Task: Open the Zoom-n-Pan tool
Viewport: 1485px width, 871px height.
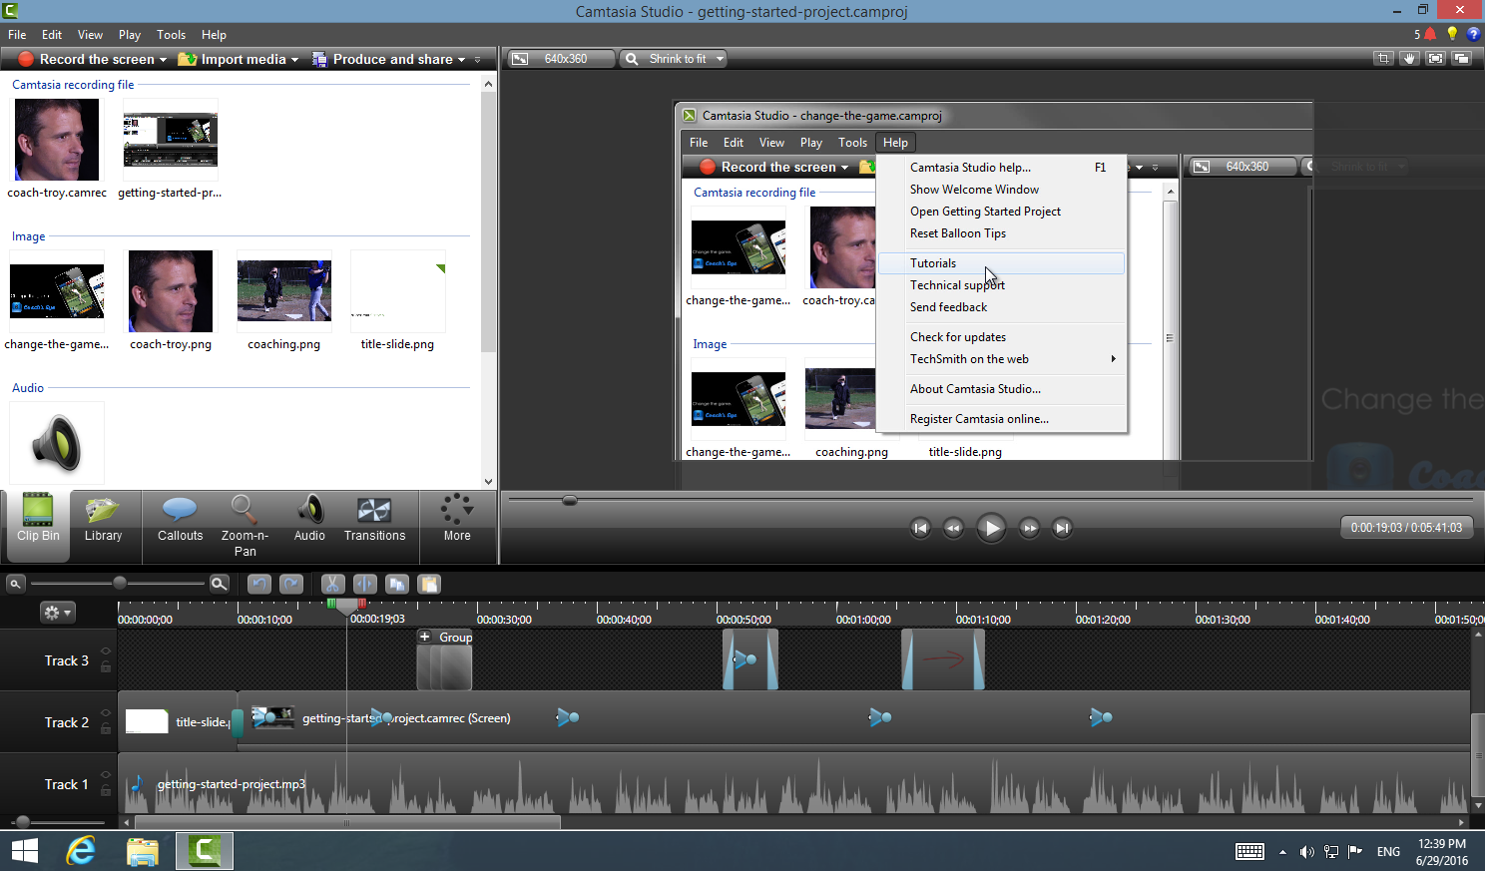Action: coord(245,525)
